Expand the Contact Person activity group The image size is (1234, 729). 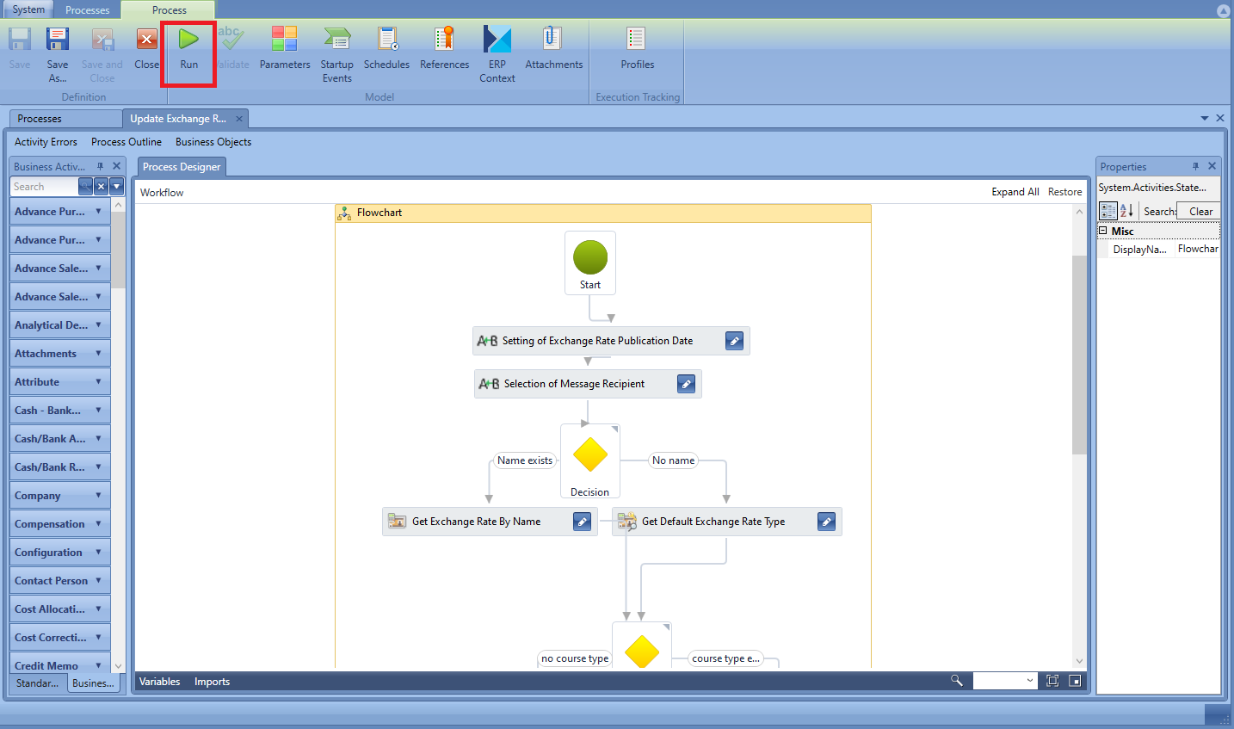98,580
